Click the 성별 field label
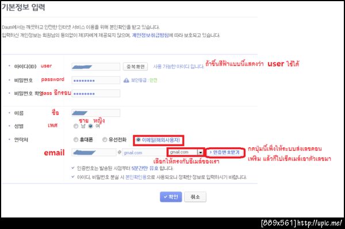 pyautogui.click(x=19, y=126)
